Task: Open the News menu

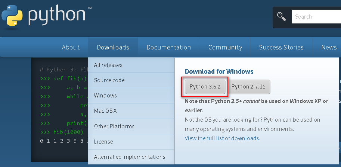Action: [x=329, y=47]
